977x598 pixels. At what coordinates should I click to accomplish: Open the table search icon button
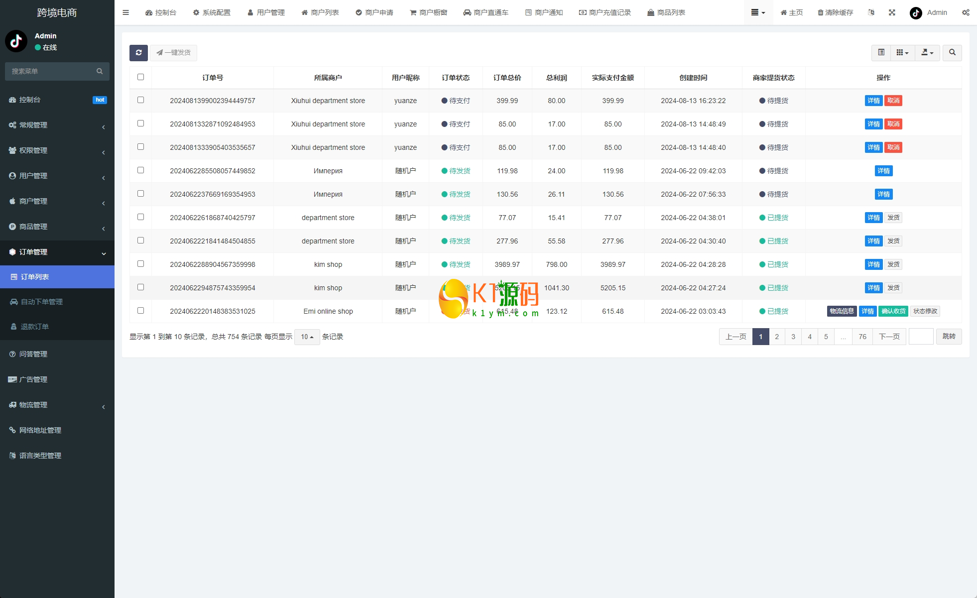pos(952,53)
